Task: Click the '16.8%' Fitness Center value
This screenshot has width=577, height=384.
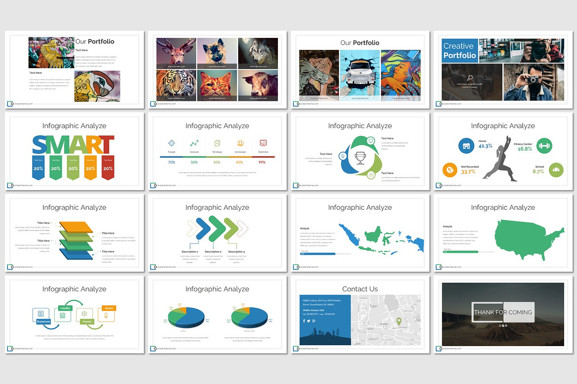Action: click(x=525, y=149)
